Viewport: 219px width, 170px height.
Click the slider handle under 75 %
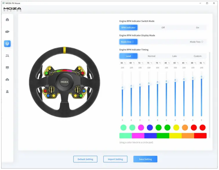[x=149, y=84]
